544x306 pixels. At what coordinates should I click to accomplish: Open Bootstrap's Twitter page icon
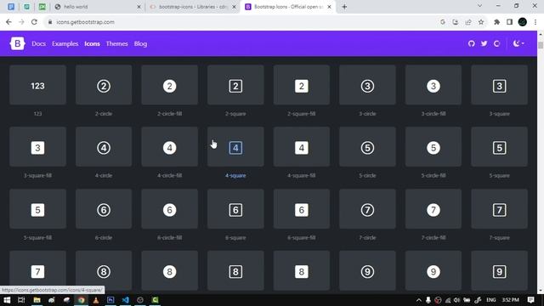484,43
